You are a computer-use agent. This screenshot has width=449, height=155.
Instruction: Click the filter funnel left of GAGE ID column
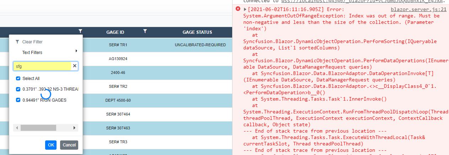click(x=80, y=32)
